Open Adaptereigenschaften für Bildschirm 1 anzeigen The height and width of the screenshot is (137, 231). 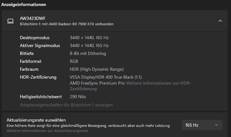click(x=66, y=105)
